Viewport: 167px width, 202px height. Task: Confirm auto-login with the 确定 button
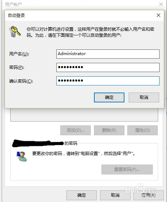[109, 97]
